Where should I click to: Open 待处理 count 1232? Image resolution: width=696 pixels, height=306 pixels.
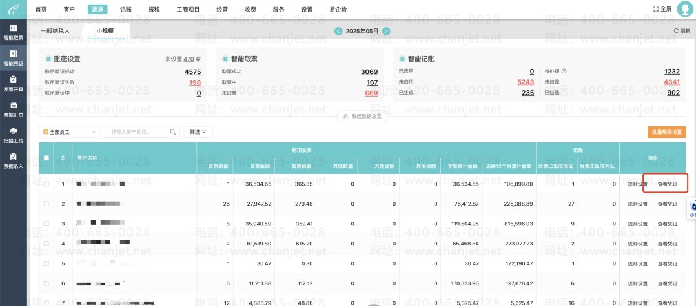point(672,72)
